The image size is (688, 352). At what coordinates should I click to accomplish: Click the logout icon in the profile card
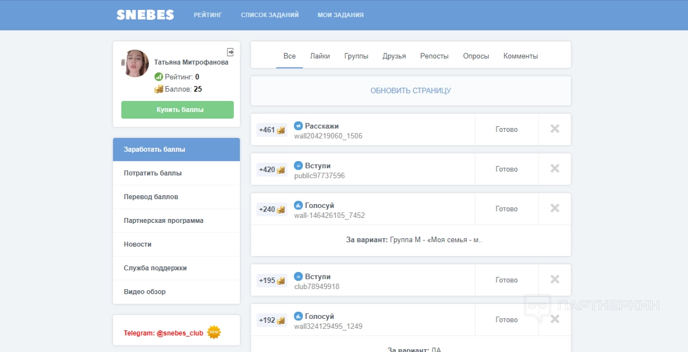pos(231,52)
